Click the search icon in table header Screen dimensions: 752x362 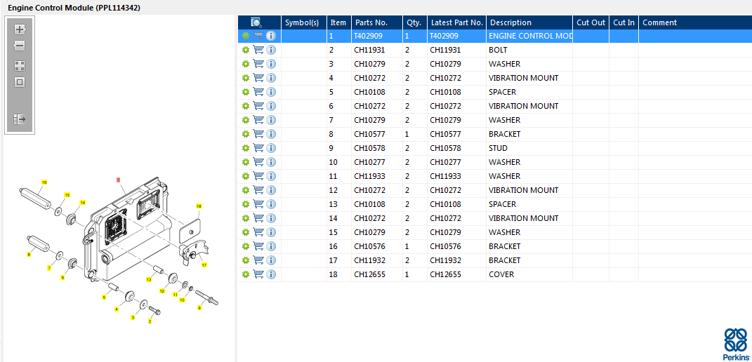coord(256,22)
